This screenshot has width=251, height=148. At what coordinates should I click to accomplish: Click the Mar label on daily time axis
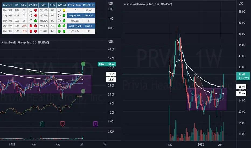pyautogui.click(x=34, y=144)
